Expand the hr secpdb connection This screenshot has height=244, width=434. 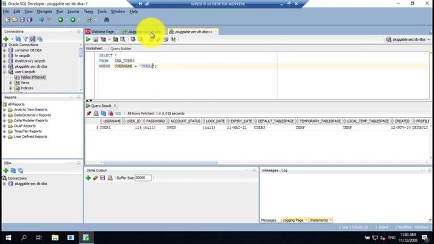coord(4,56)
